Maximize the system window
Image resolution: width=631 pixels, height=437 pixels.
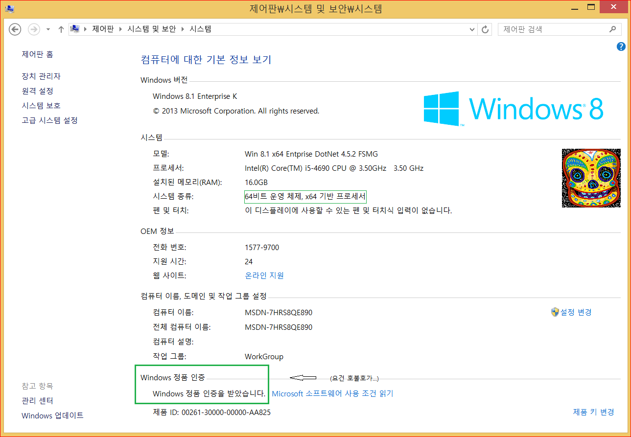[591, 7]
